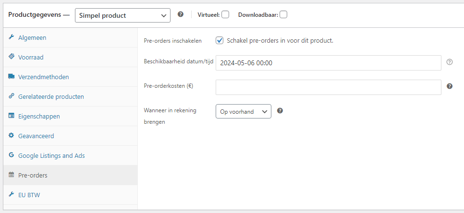Click the availability date field 2024-05-06 00:00

[329, 63]
